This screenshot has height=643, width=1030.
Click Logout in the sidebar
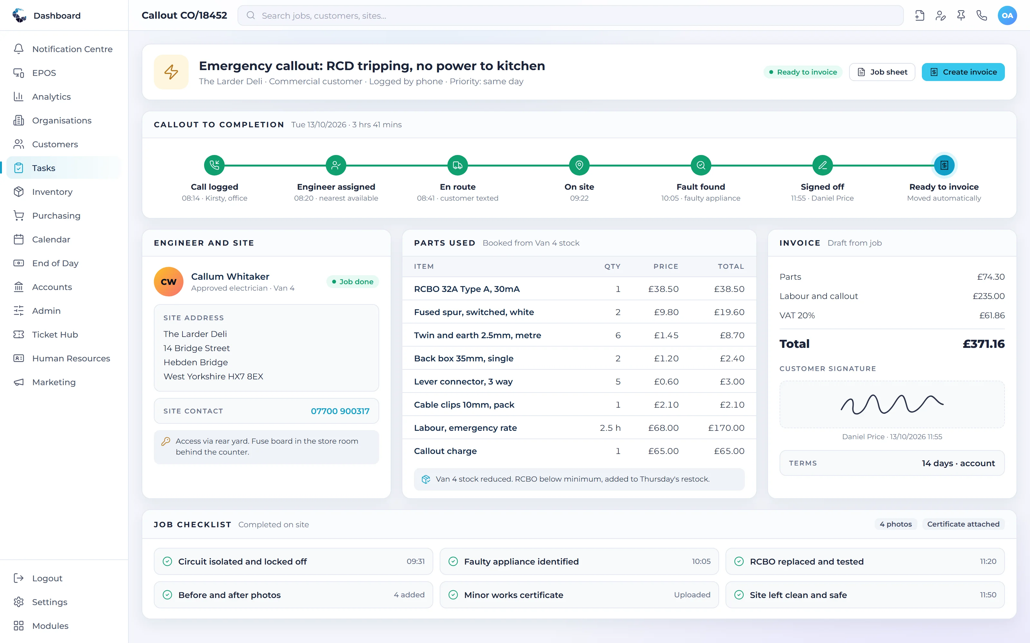(64, 578)
